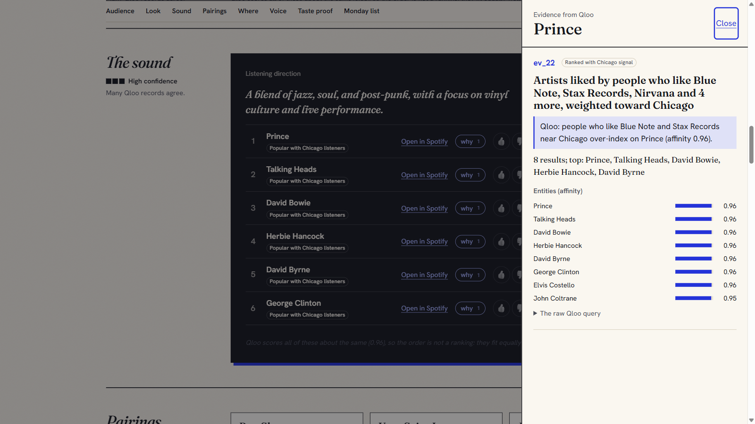Viewport: 755px width, 424px height.
Task: Select 'Herbie Hancock' in the evidence Entities list
Action: click(x=558, y=245)
